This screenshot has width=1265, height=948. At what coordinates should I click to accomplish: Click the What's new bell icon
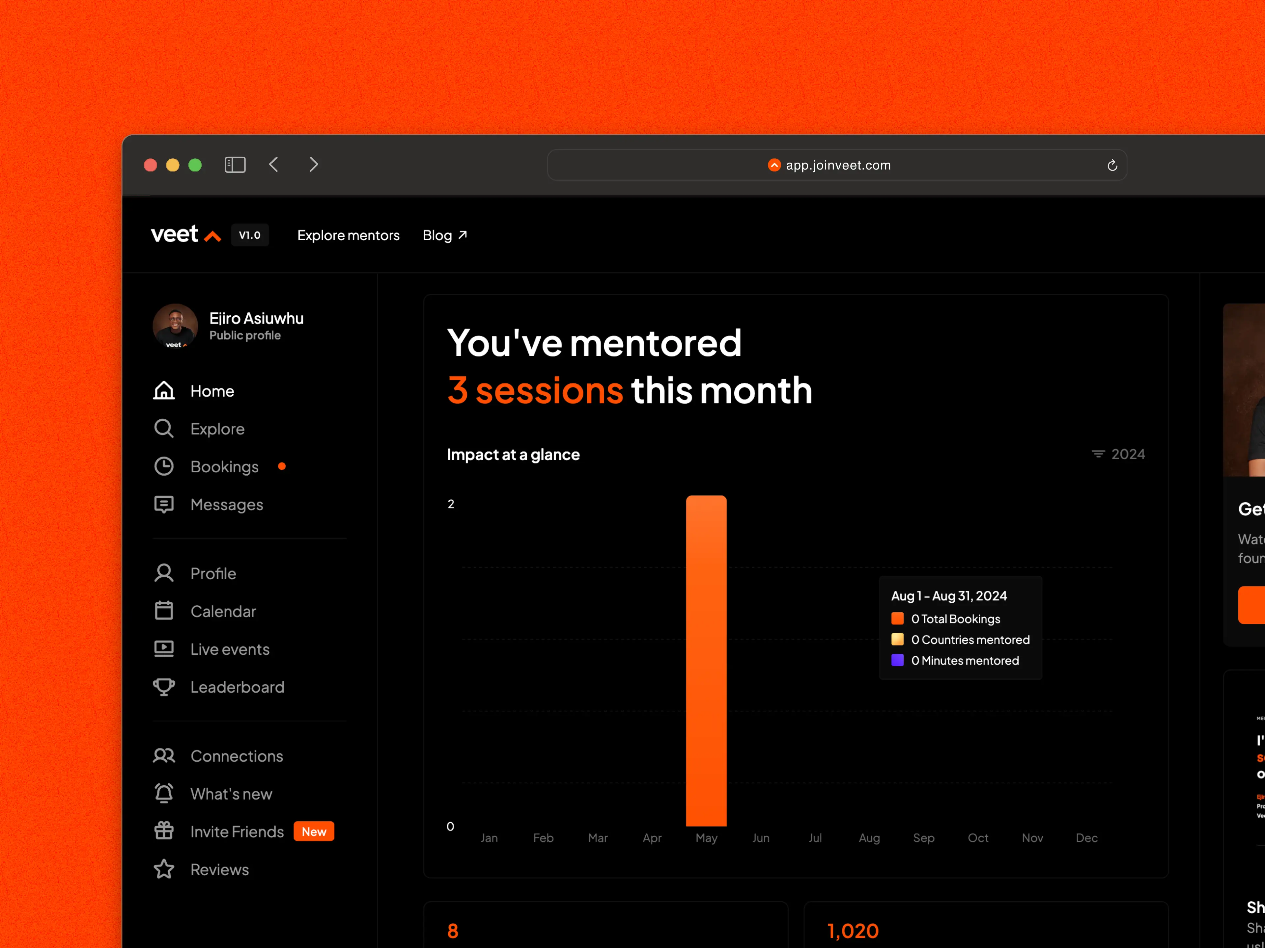(x=163, y=793)
